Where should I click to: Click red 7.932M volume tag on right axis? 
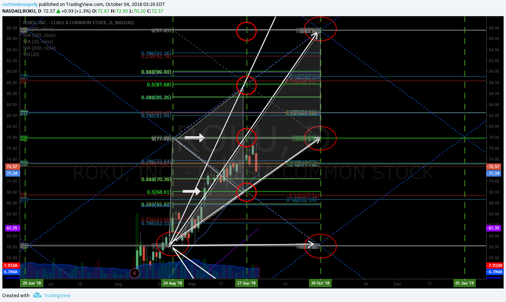(495, 265)
